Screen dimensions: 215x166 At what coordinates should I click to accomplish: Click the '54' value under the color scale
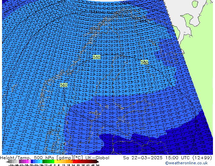(97, 165)
